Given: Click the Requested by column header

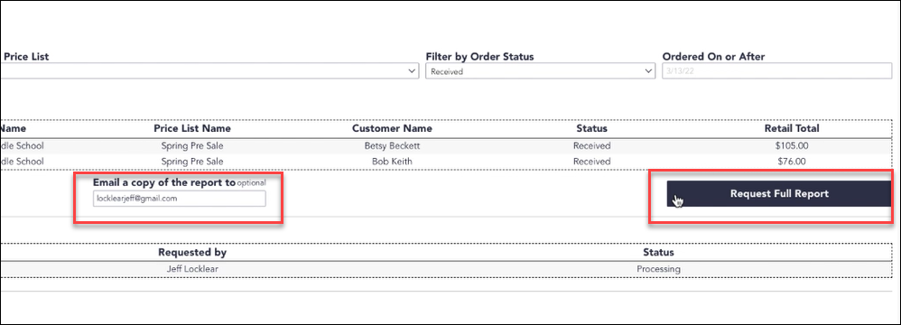Looking at the screenshot, I should pyautogui.click(x=192, y=252).
